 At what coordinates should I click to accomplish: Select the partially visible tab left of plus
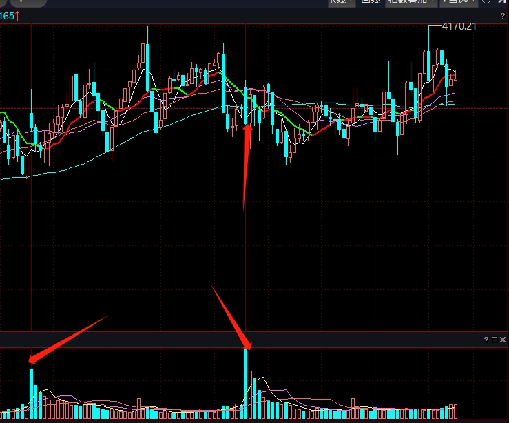click(4, 2)
